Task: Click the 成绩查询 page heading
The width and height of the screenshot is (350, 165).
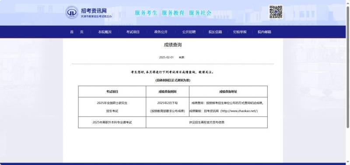Action: [x=173, y=45]
